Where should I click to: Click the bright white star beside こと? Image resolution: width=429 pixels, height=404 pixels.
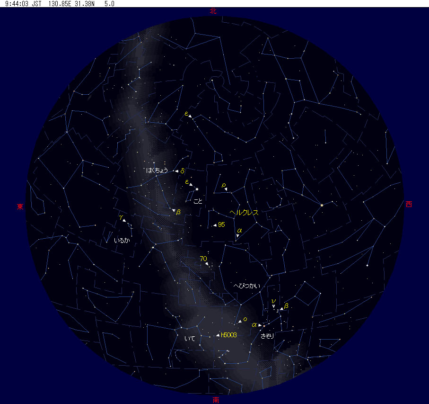coord(197,189)
